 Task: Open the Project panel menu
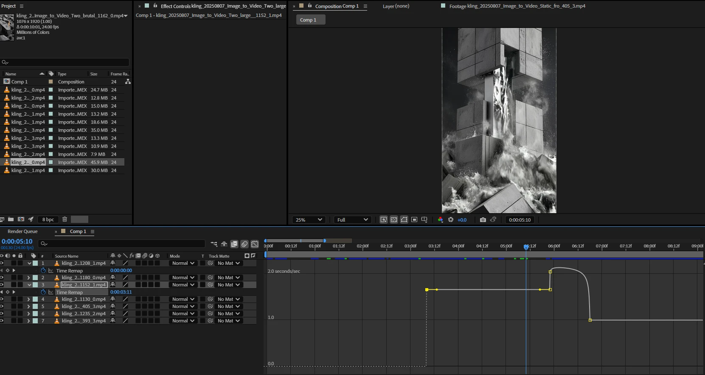point(22,6)
